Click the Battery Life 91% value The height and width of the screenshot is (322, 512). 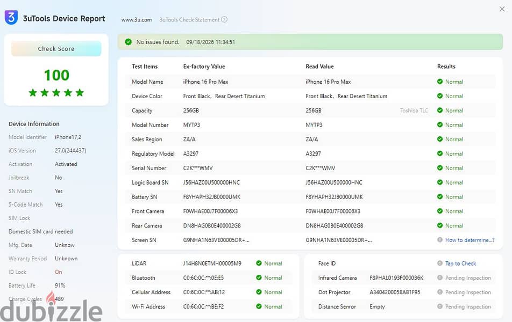60,286
